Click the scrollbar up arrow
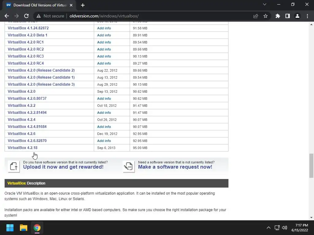 pyautogui.click(x=311, y=24)
